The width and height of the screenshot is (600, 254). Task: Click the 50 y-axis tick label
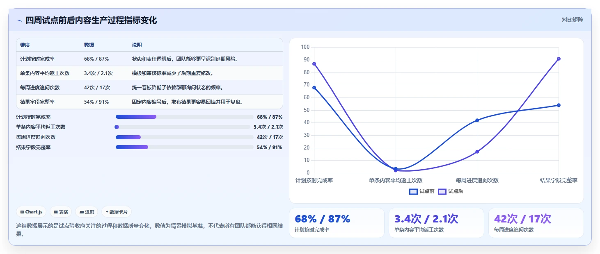point(306,110)
